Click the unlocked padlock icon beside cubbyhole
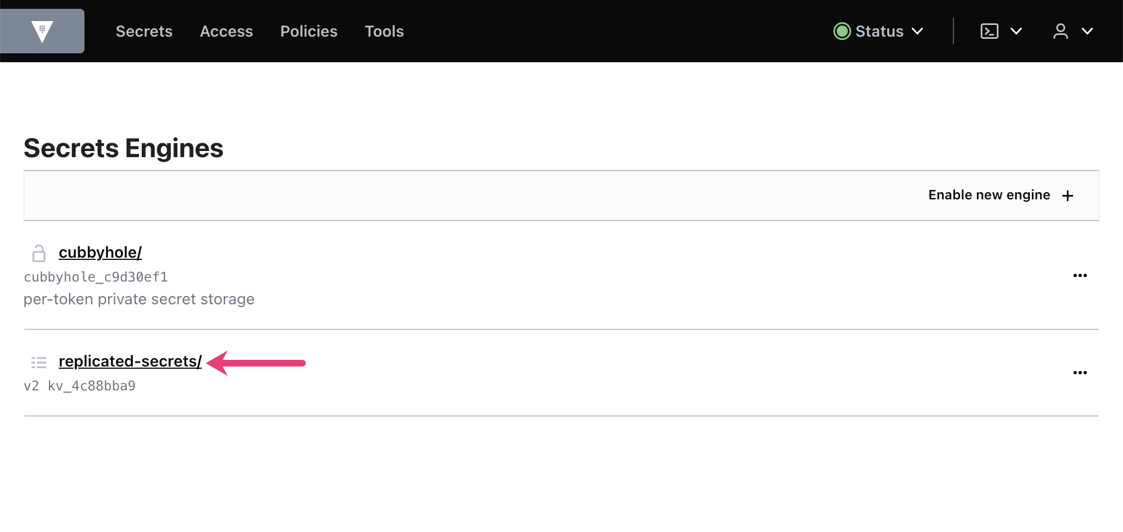1123x532 pixels. click(39, 253)
